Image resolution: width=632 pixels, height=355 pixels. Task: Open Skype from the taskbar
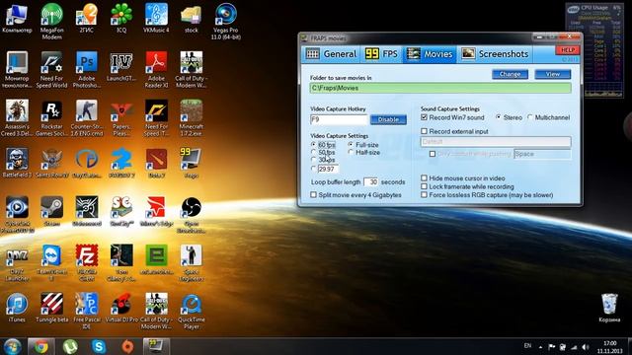pyautogui.click(x=99, y=346)
